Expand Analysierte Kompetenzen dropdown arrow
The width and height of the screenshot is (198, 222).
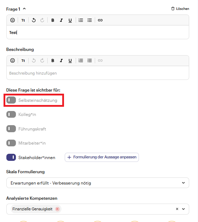click(x=184, y=209)
